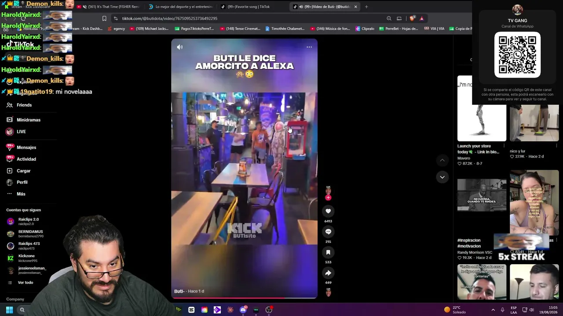563x316 pixels.
Task: Open Discord from the taskbar
Action: [243, 310]
